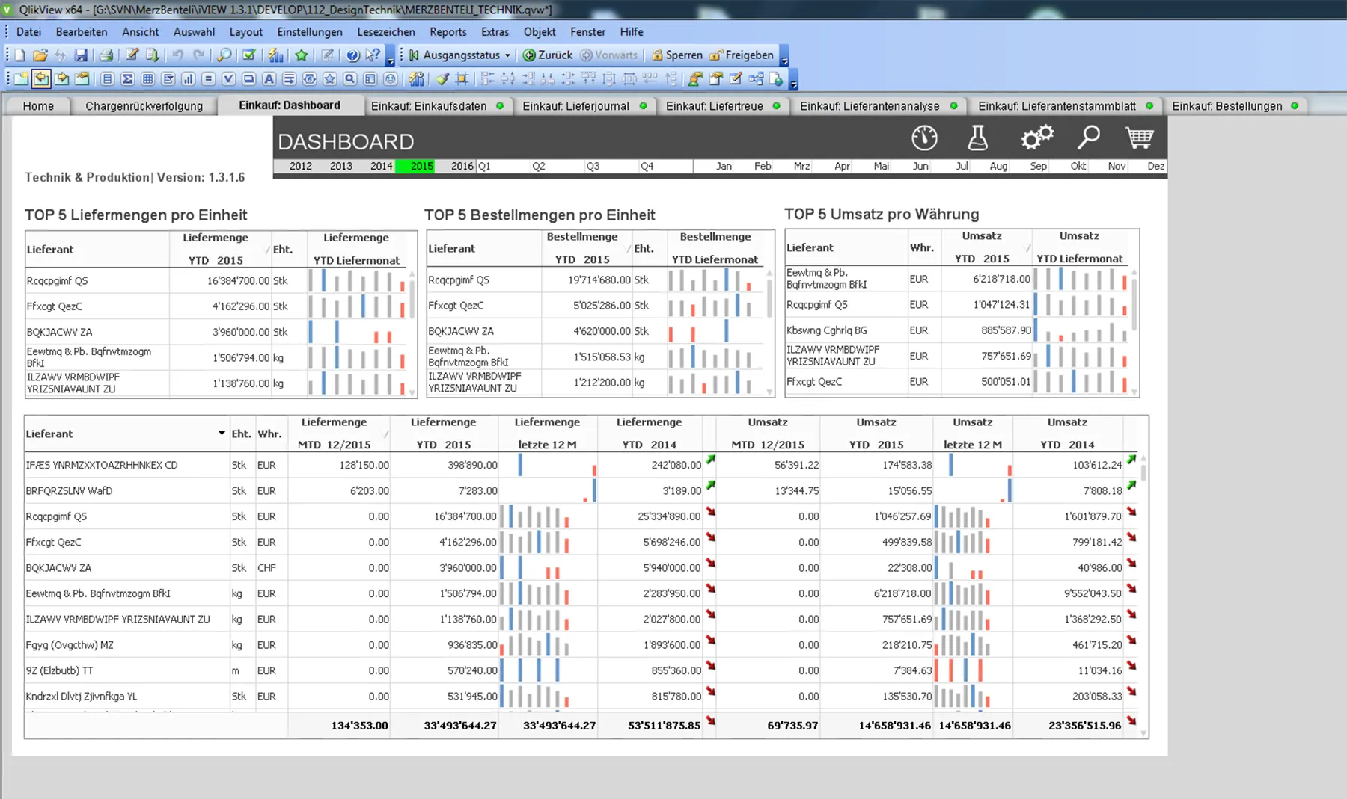
Task: Click the Sperren button
Action: pos(677,55)
